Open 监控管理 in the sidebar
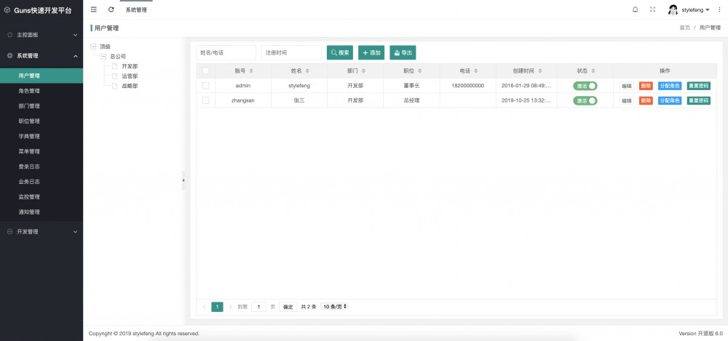 (x=41, y=197)
